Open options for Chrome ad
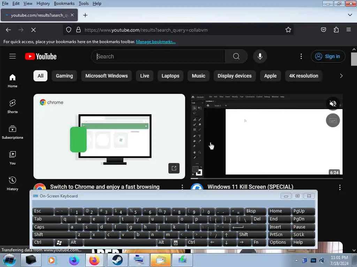 (182, 187)
